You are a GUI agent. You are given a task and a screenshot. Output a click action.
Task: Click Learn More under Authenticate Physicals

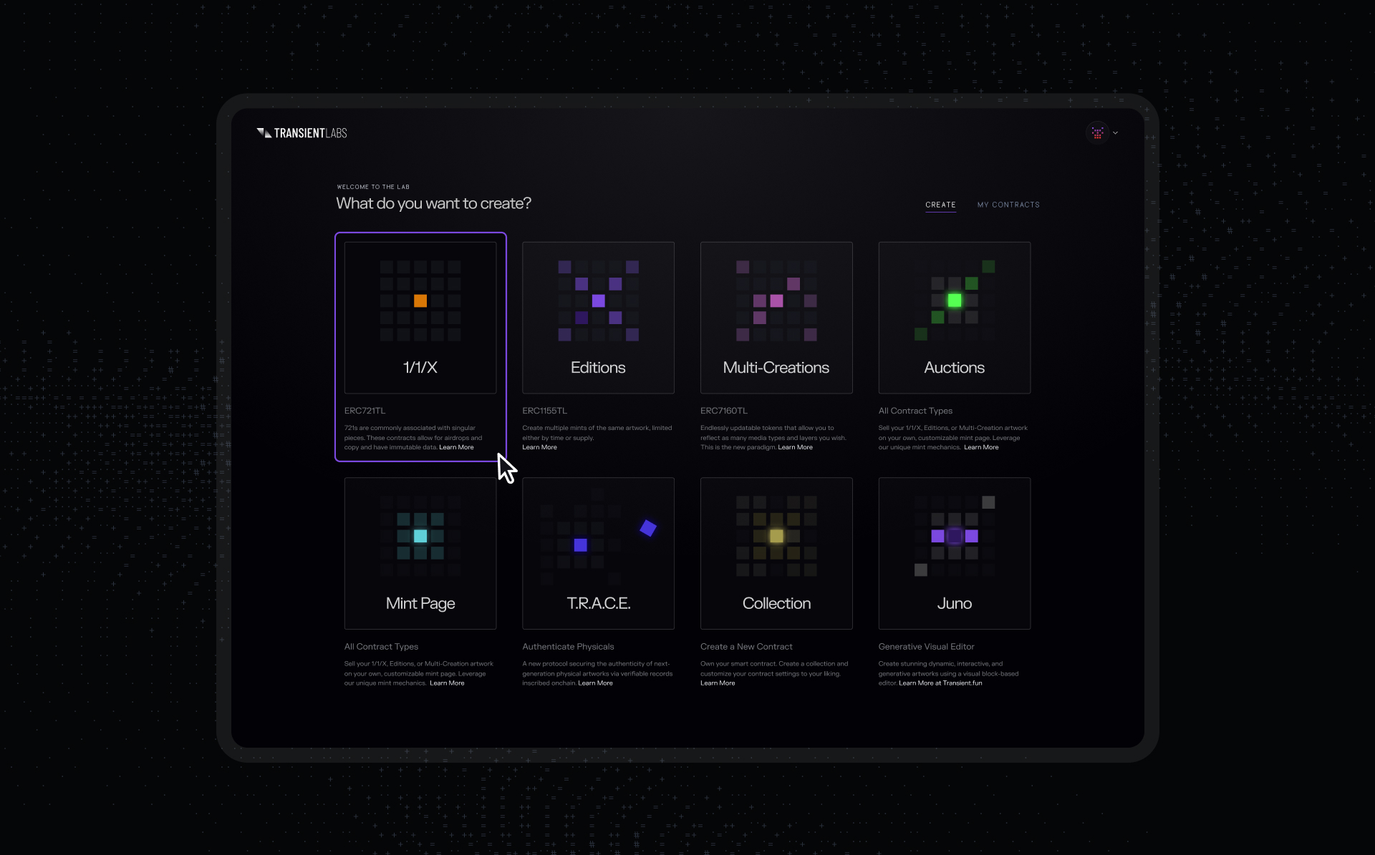click(595, 683)
